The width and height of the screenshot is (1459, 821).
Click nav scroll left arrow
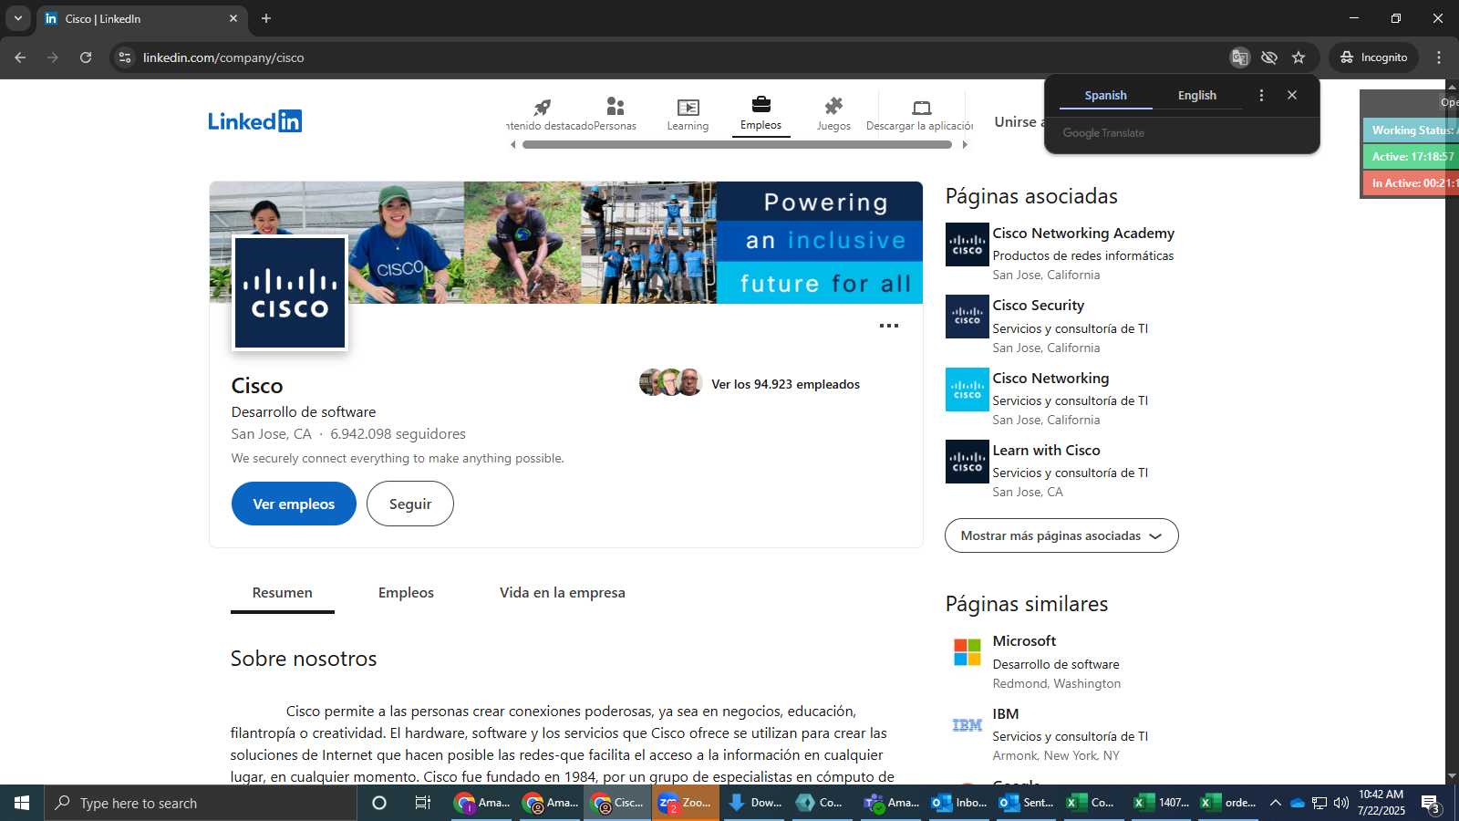(x=512, y=144)
